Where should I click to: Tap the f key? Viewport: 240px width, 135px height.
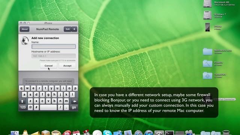42,95
